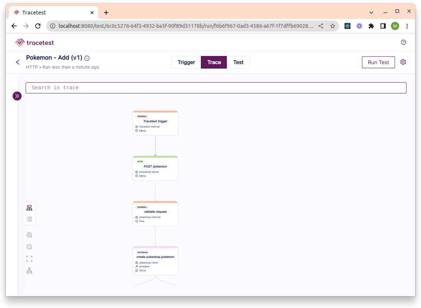Switch to the Trigger tab
Viewport: 421px width, 308px height.
(x=186, y=62)
